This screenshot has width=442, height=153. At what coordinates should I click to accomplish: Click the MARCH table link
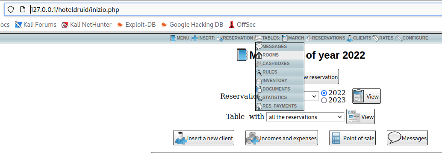pyautogui.click(x=296, y=38)
